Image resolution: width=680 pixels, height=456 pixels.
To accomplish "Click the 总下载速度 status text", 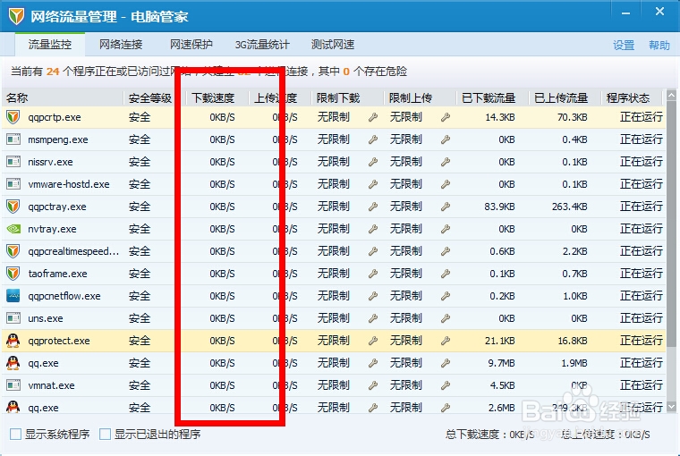I will pyautogui.click(x=489, y=434).
